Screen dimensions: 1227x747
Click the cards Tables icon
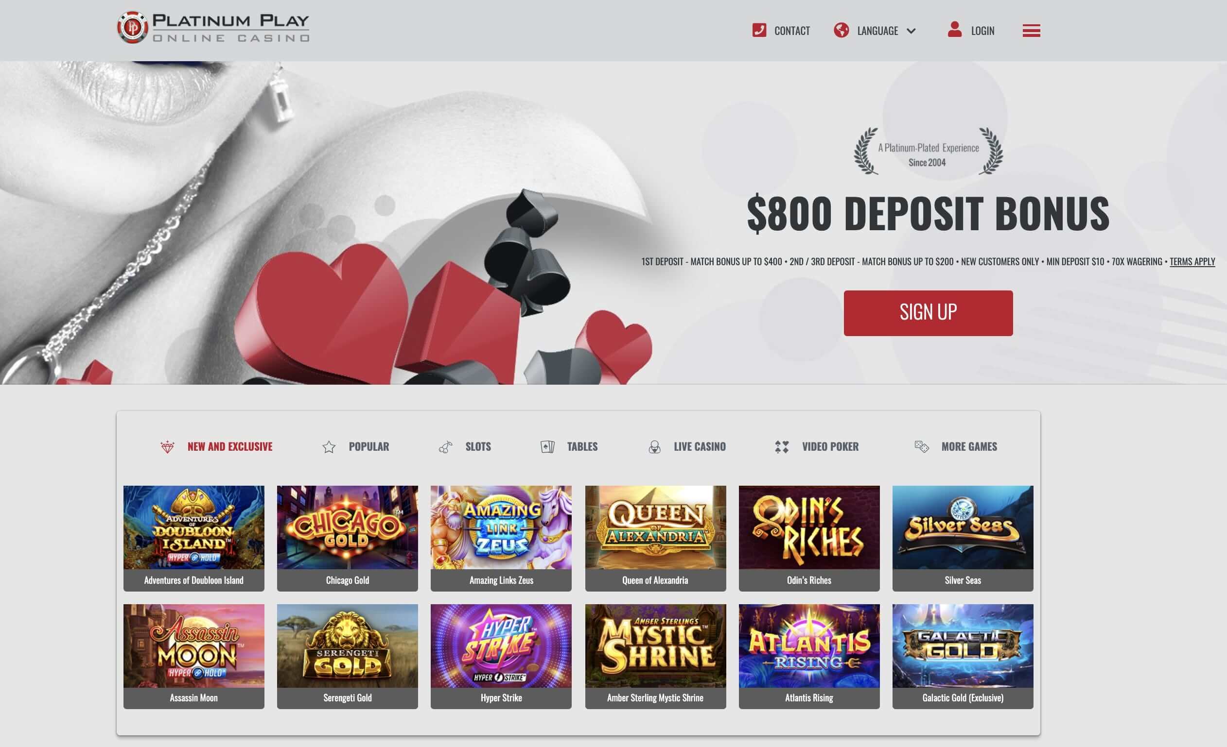click(547, 447)
